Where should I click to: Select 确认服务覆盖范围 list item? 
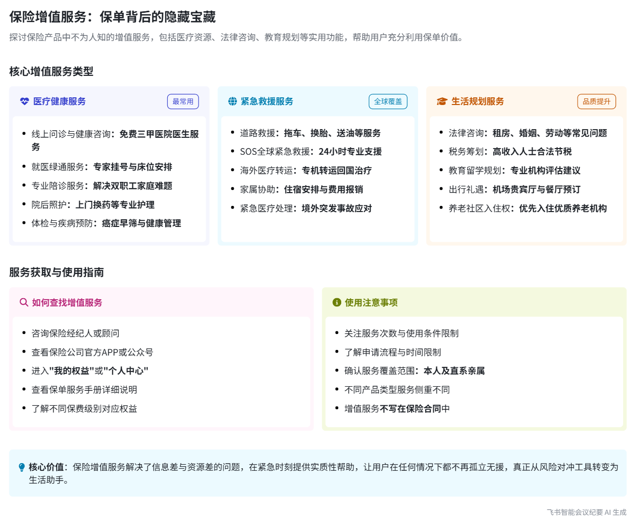414,371
